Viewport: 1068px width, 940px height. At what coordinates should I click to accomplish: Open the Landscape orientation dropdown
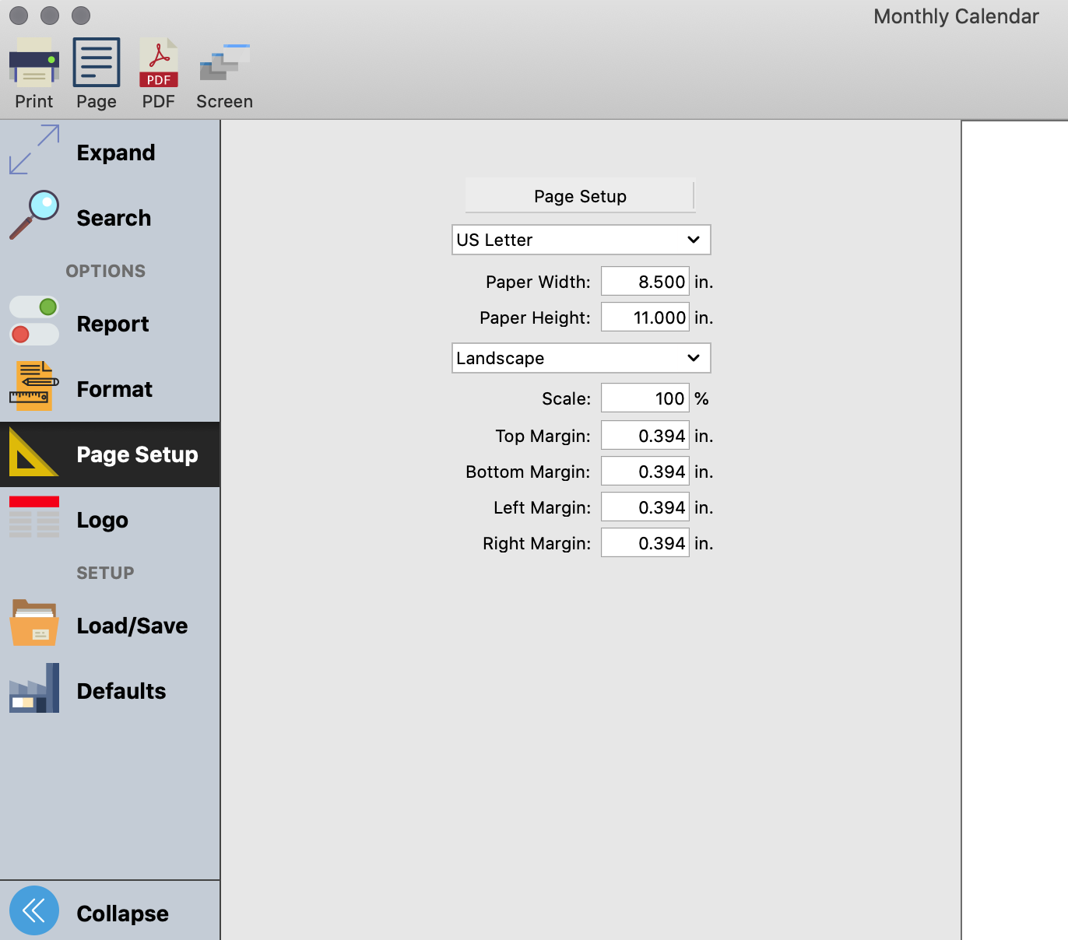click(x=581, y=358)
